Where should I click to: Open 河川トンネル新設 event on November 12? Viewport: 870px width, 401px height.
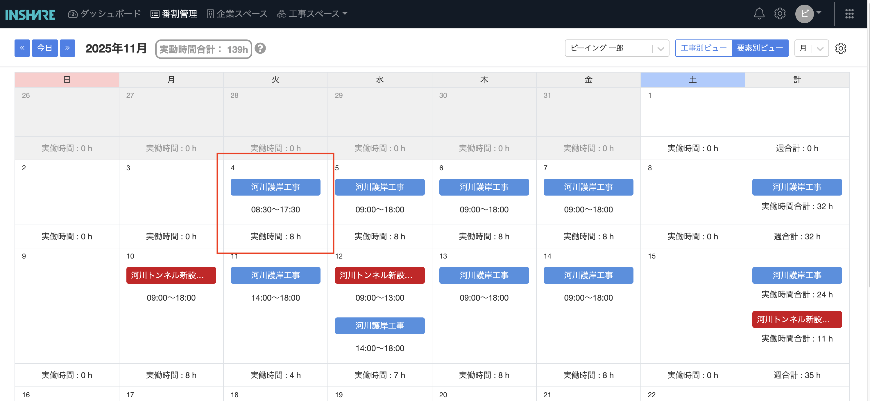point(380,276)
